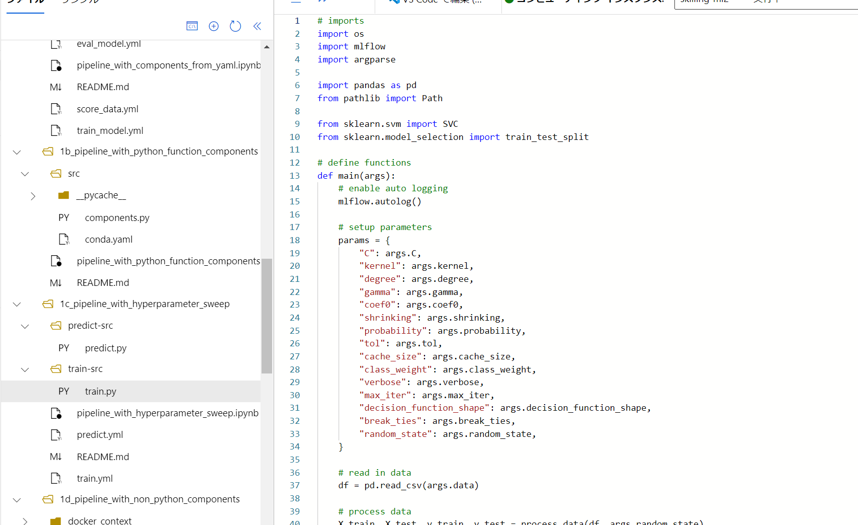Click the file tree scrollbar up arrow
The width and height of the screenshot is (858, 525).
[x=267, y=47]
